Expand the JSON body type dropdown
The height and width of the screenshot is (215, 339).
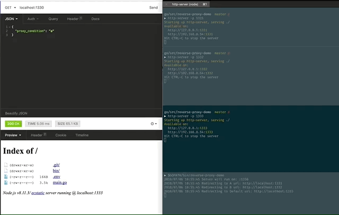[x=11, y=19]
